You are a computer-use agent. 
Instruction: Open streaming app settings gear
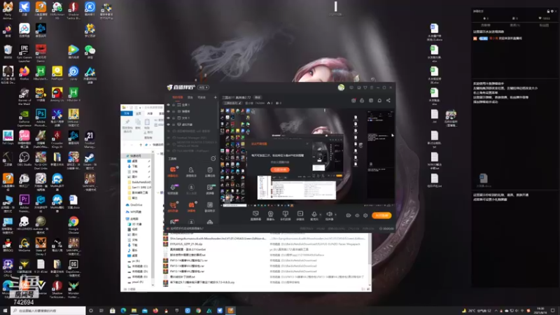point(365,216)
